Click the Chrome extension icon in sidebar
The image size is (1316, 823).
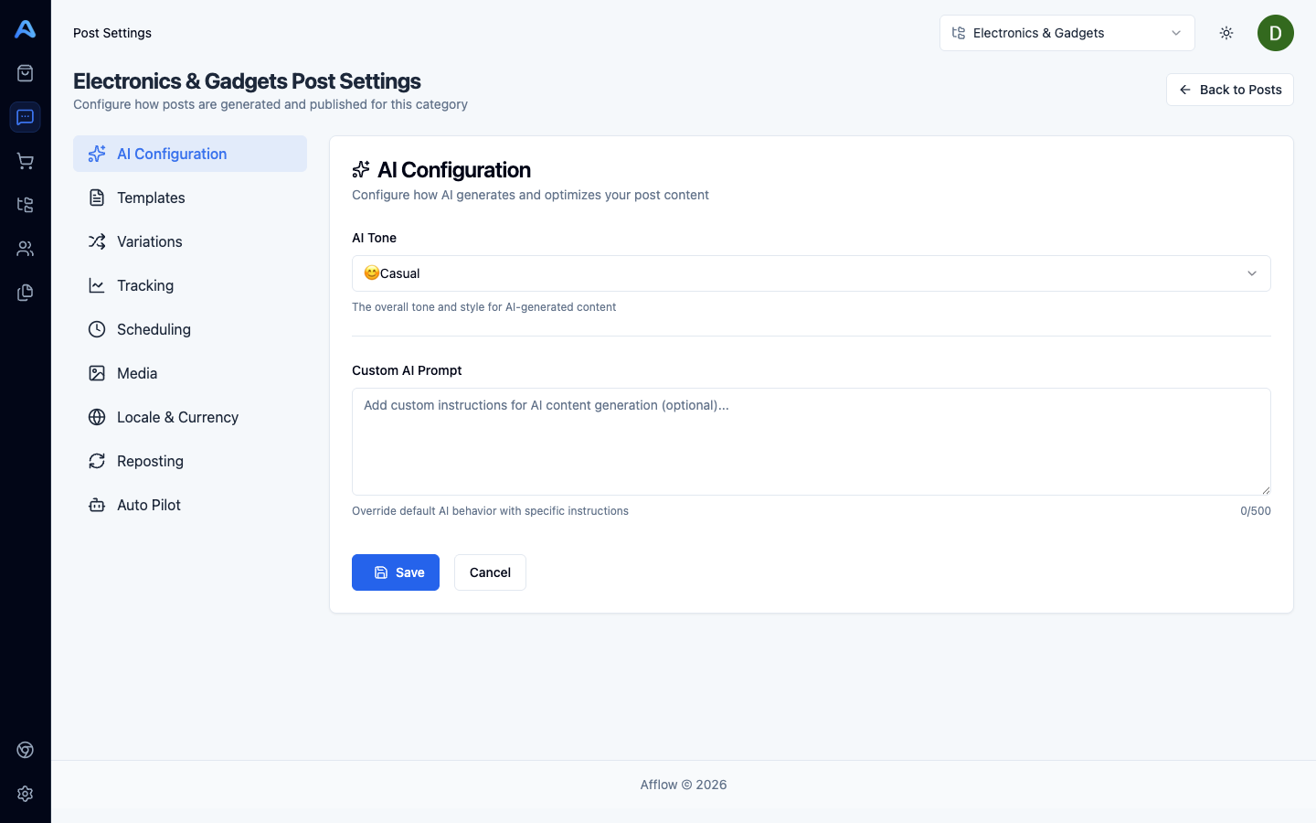point(26,750)
